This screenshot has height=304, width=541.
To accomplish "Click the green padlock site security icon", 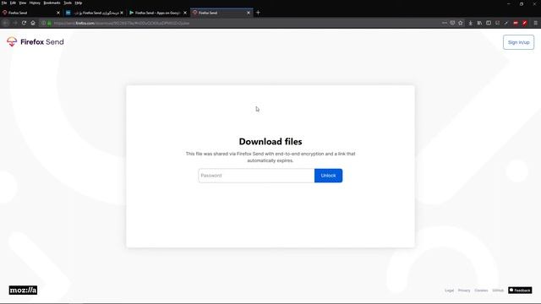I will coord(49,23).
